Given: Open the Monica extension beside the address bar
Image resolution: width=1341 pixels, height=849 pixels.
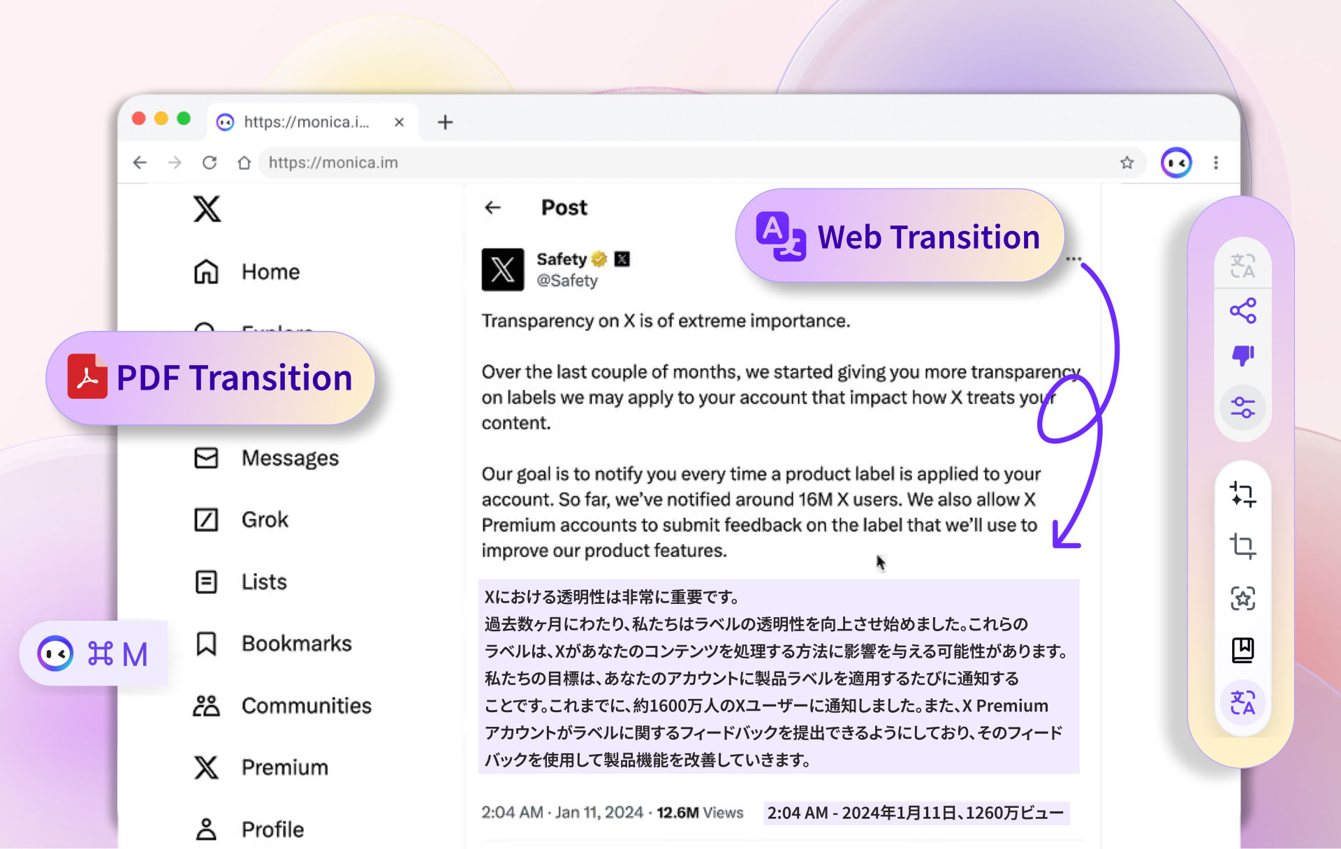Looking at the screenshot, I should click(1176, 162).
